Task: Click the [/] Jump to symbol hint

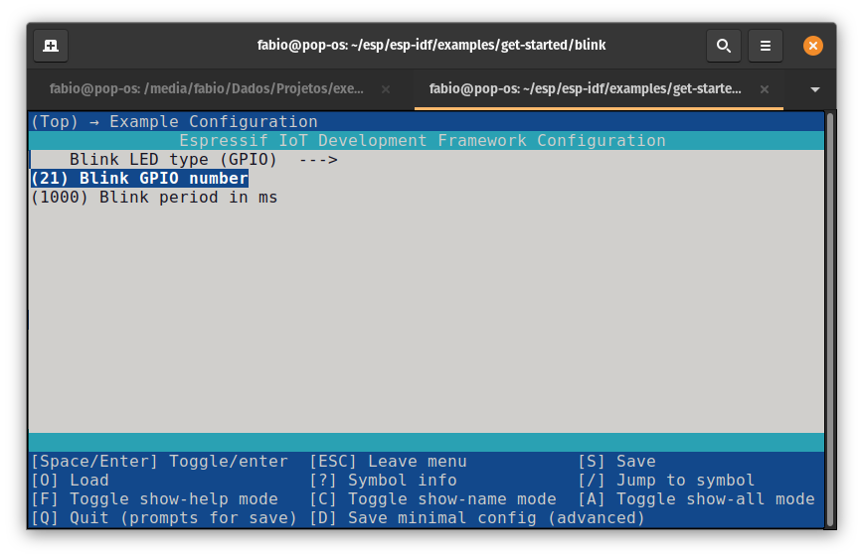Action: [x=666, y=481]
